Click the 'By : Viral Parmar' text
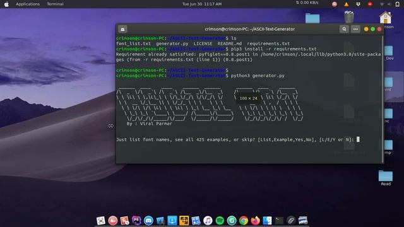 tap(149, 124)
